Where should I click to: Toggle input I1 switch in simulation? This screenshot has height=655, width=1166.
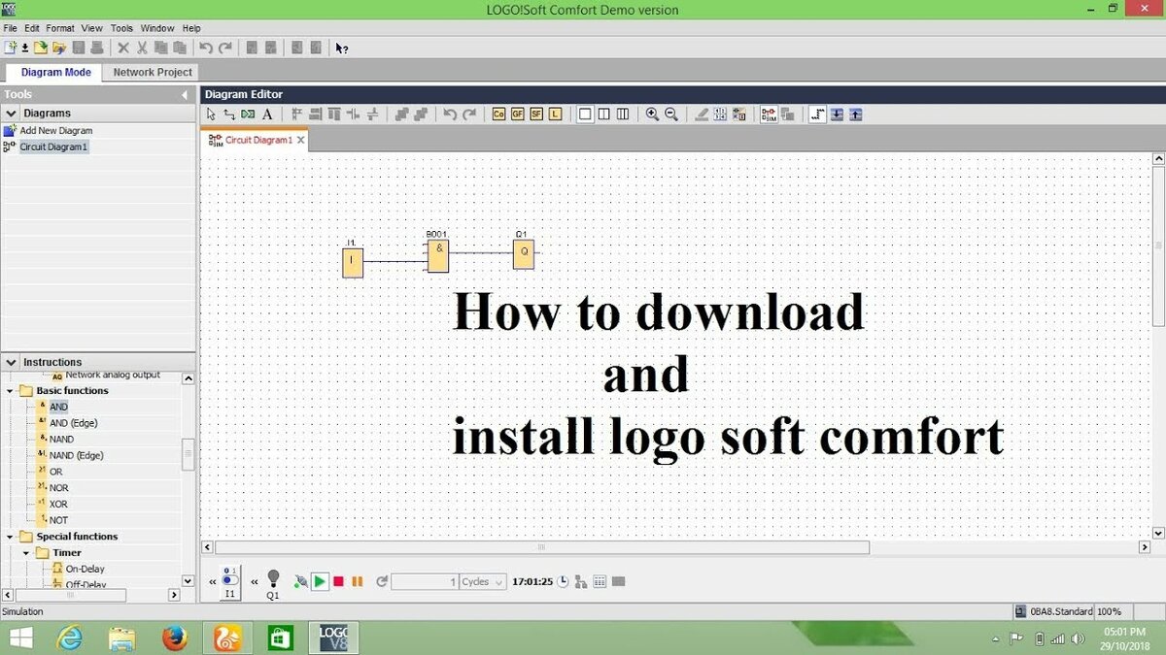(229, 580)
